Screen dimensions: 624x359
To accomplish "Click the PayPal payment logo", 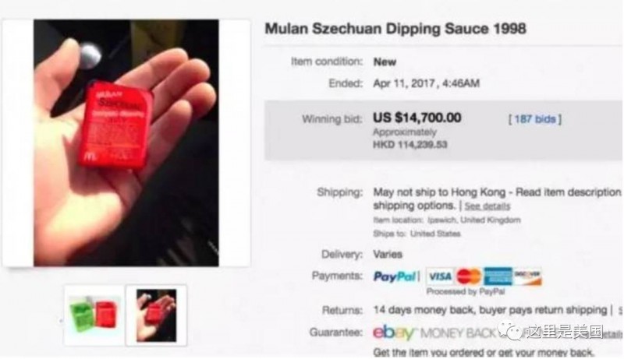I will (395, 276).
